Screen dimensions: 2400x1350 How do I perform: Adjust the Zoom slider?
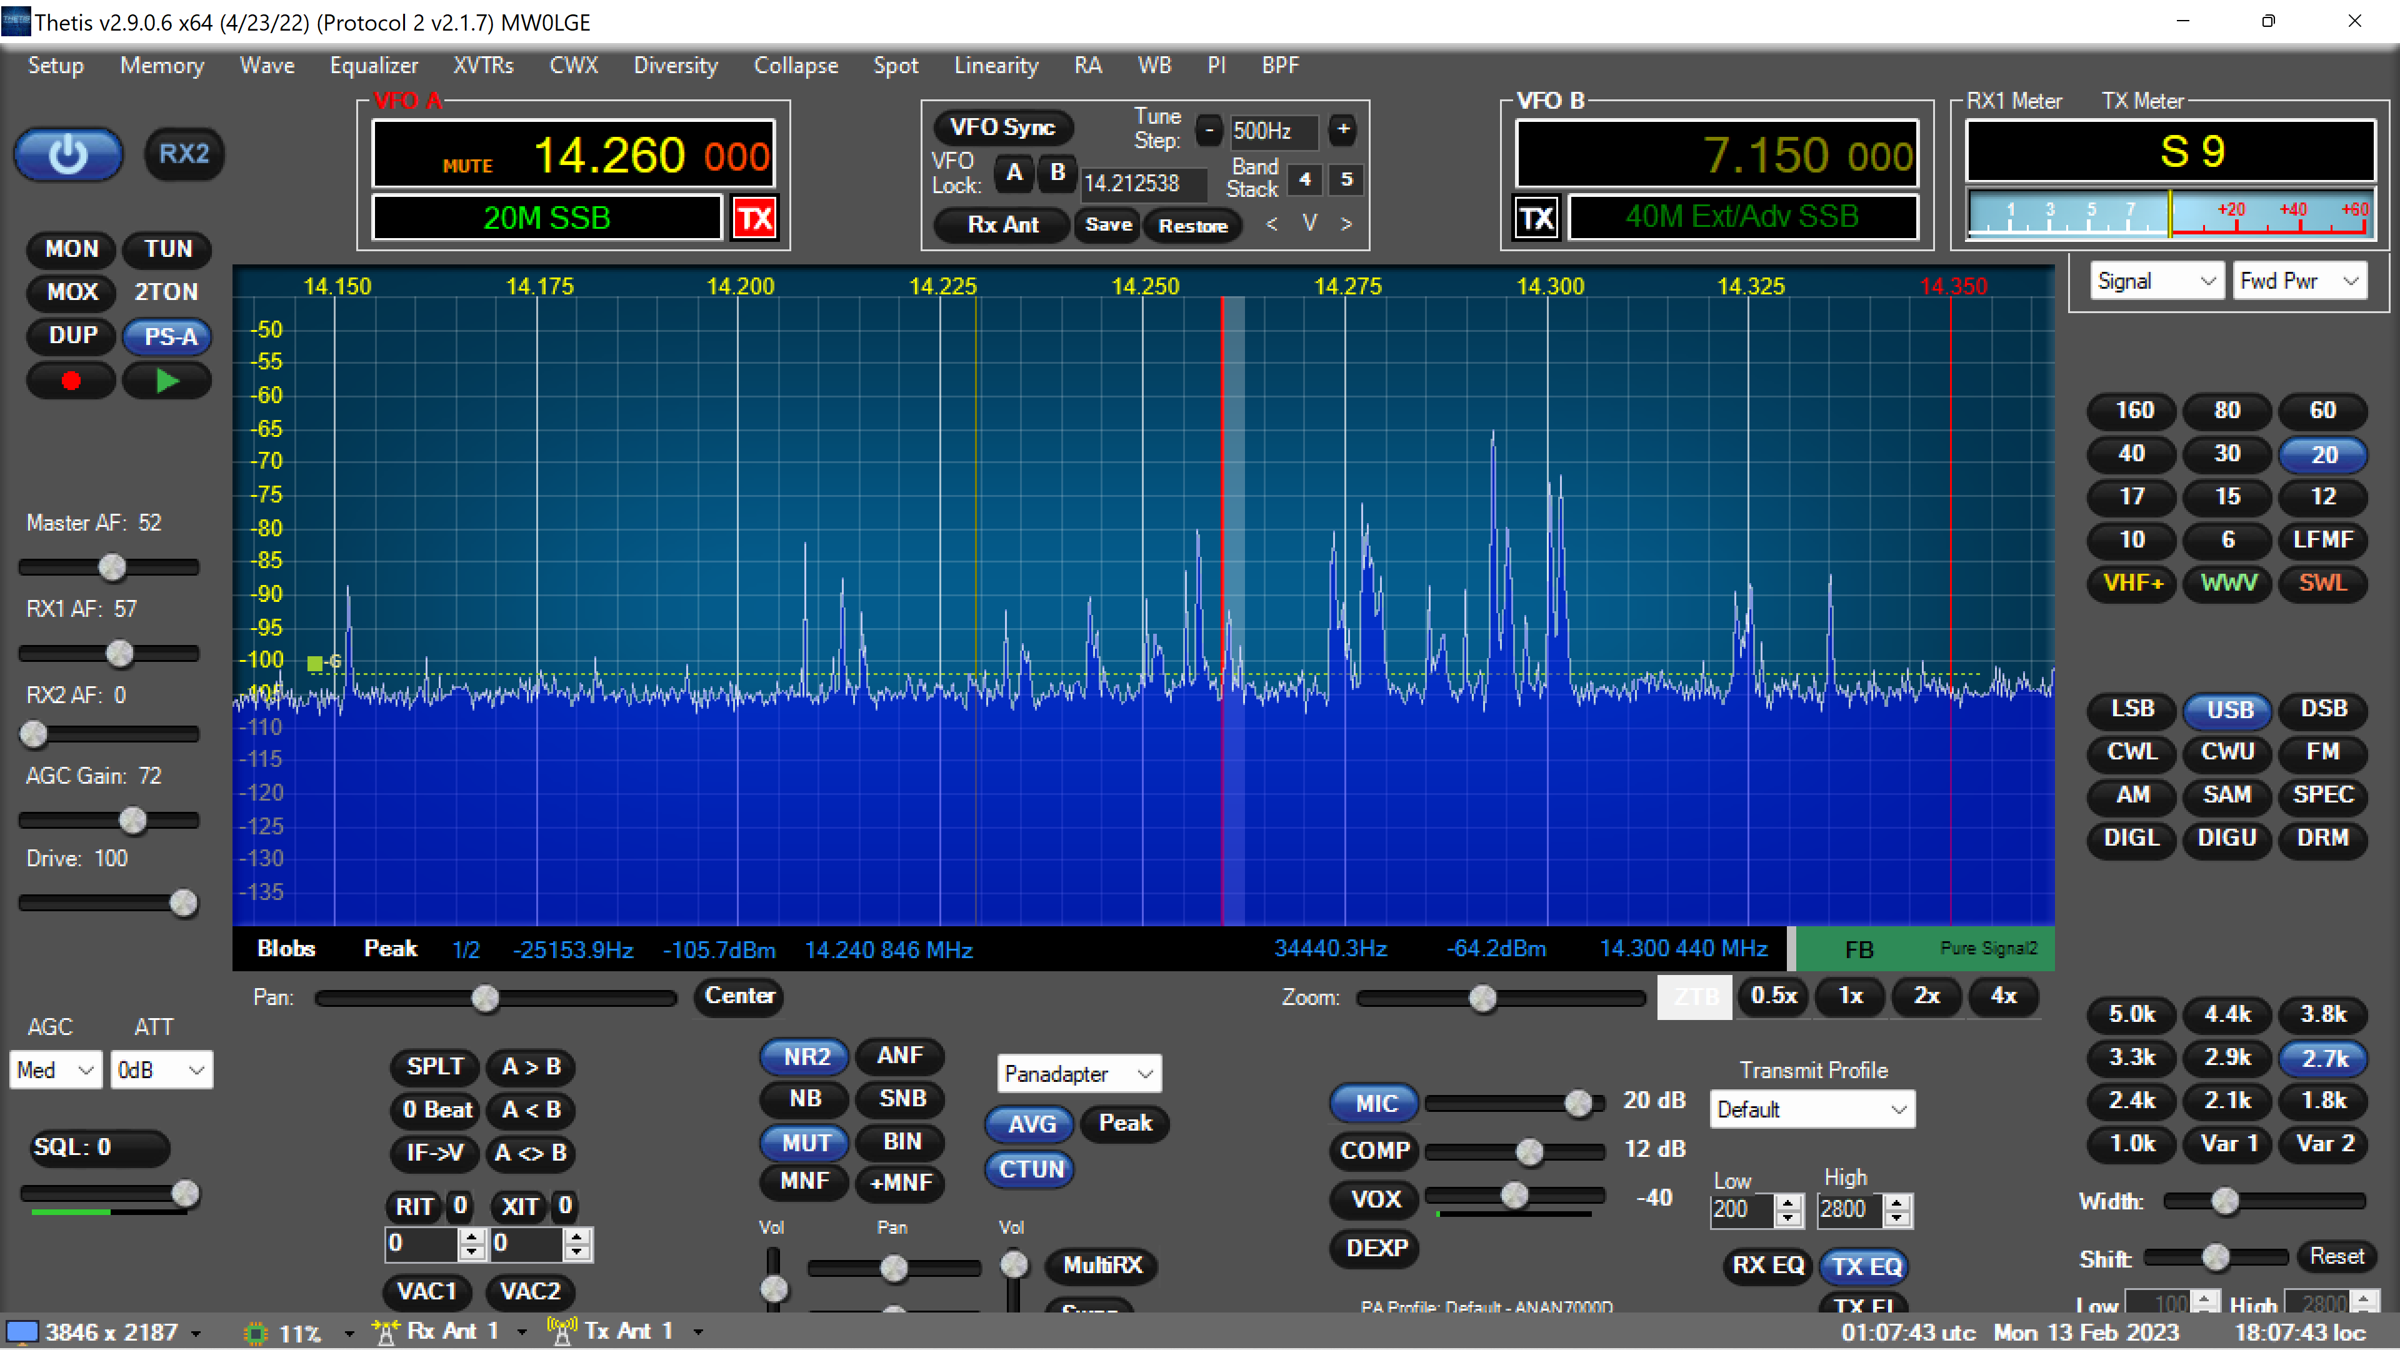1501,998
